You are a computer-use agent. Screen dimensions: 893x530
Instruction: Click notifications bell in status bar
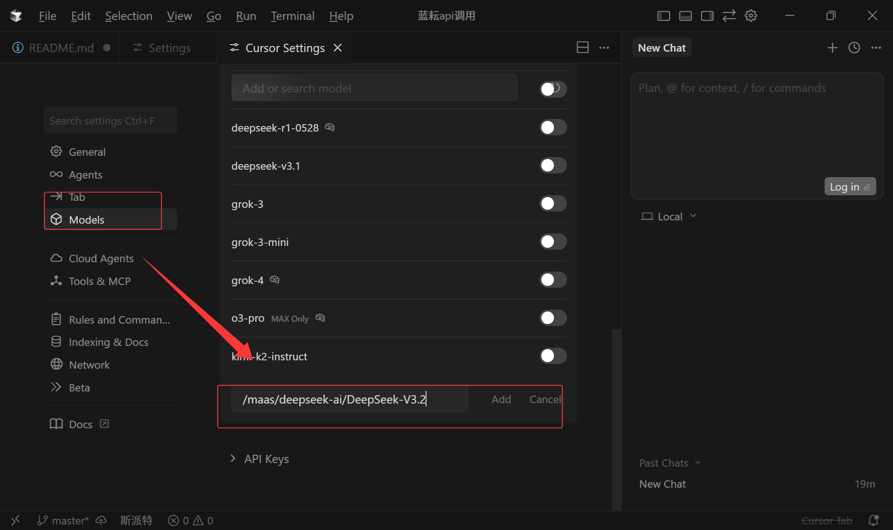873,520
